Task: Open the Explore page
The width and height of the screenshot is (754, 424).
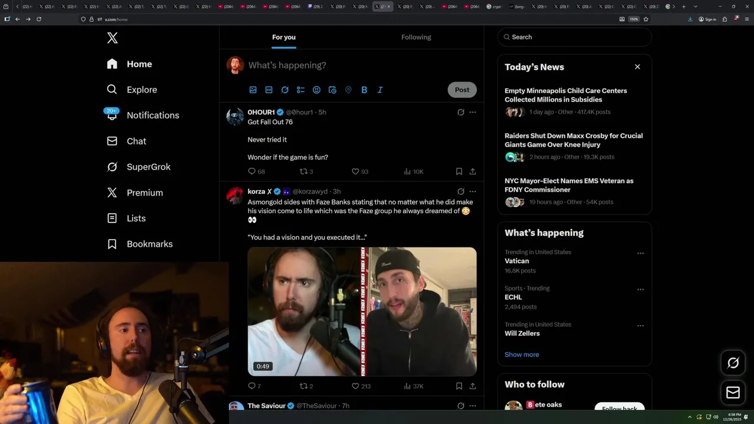Action: click(x=132, y=90)
